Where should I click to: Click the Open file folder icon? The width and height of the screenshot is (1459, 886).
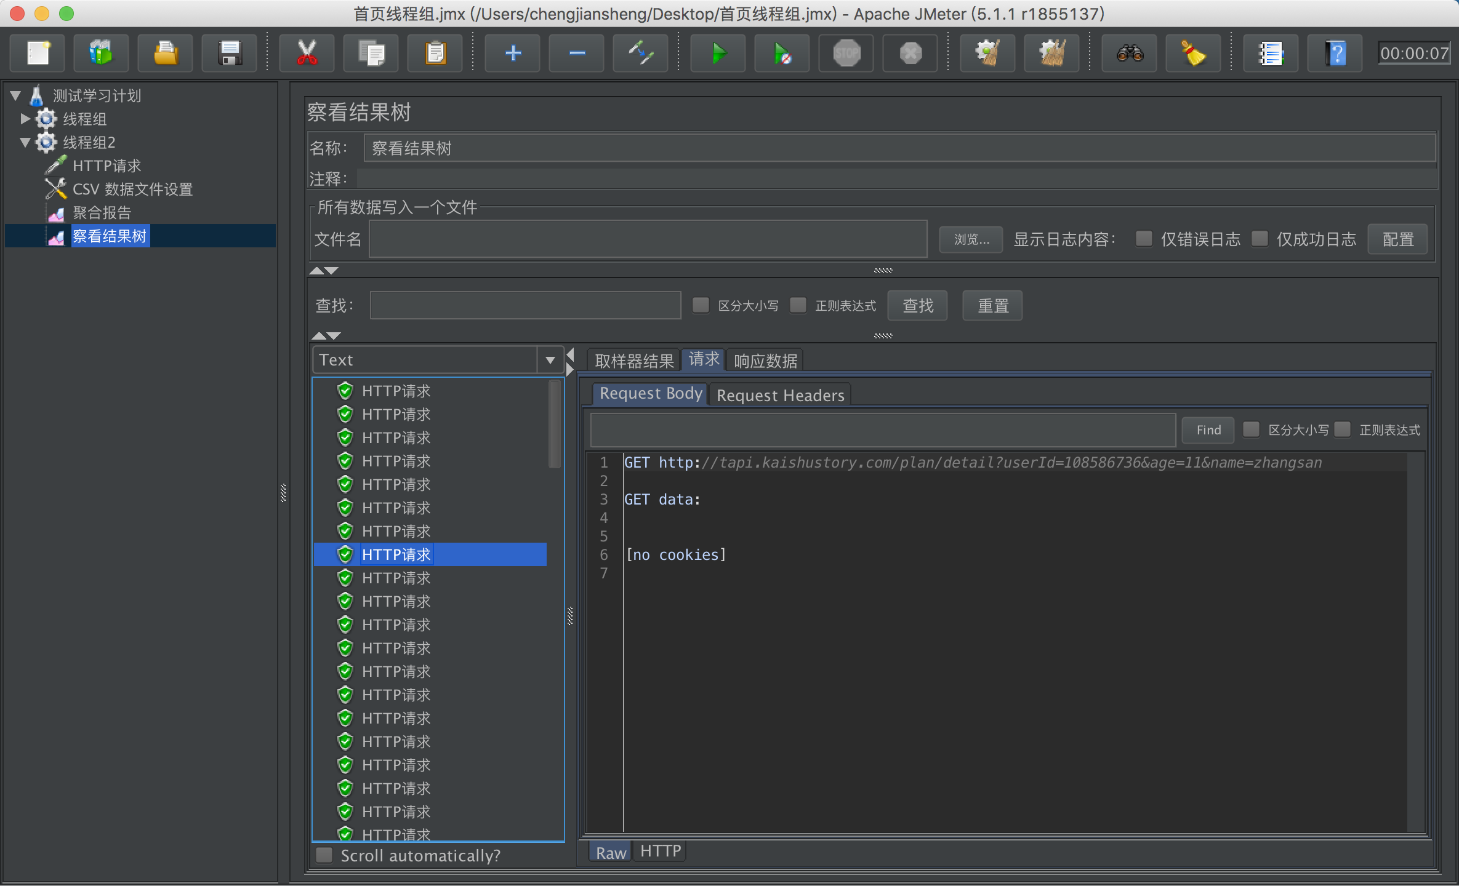(x=166, y=53)
